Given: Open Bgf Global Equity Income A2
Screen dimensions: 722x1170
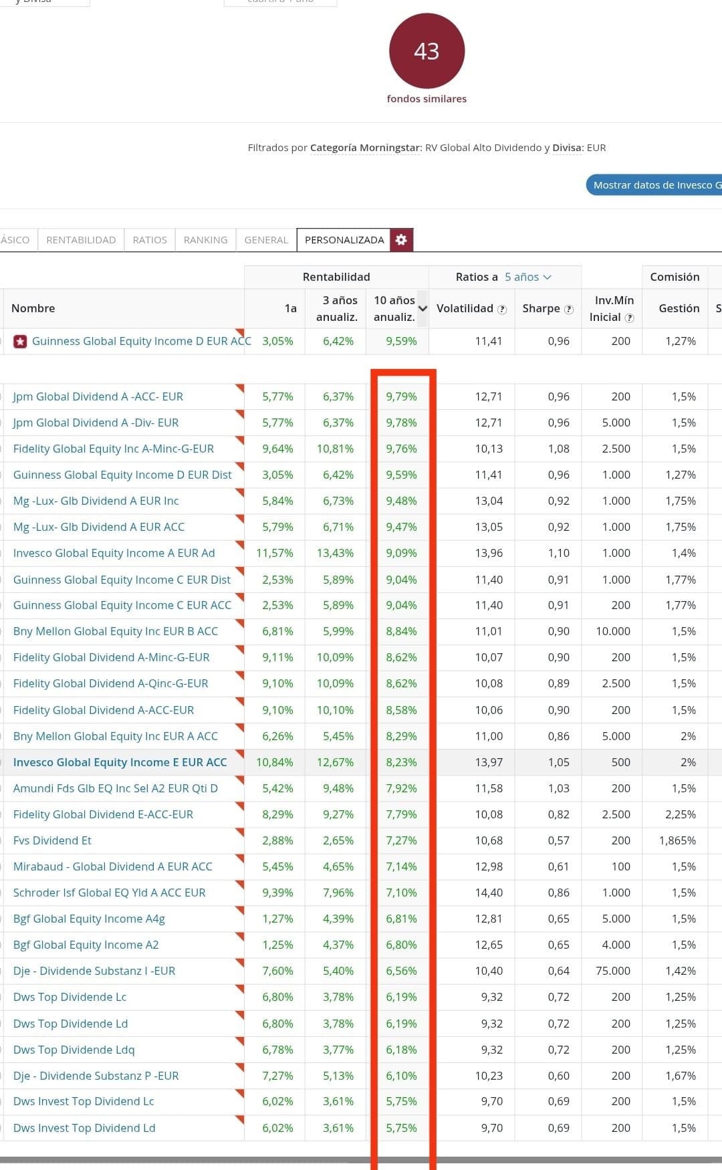Looking at the screenshot, I should click(x=86, y=945).
